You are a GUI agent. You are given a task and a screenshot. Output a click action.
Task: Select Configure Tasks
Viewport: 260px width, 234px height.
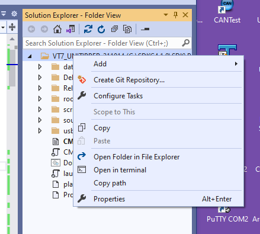point(159,96)
